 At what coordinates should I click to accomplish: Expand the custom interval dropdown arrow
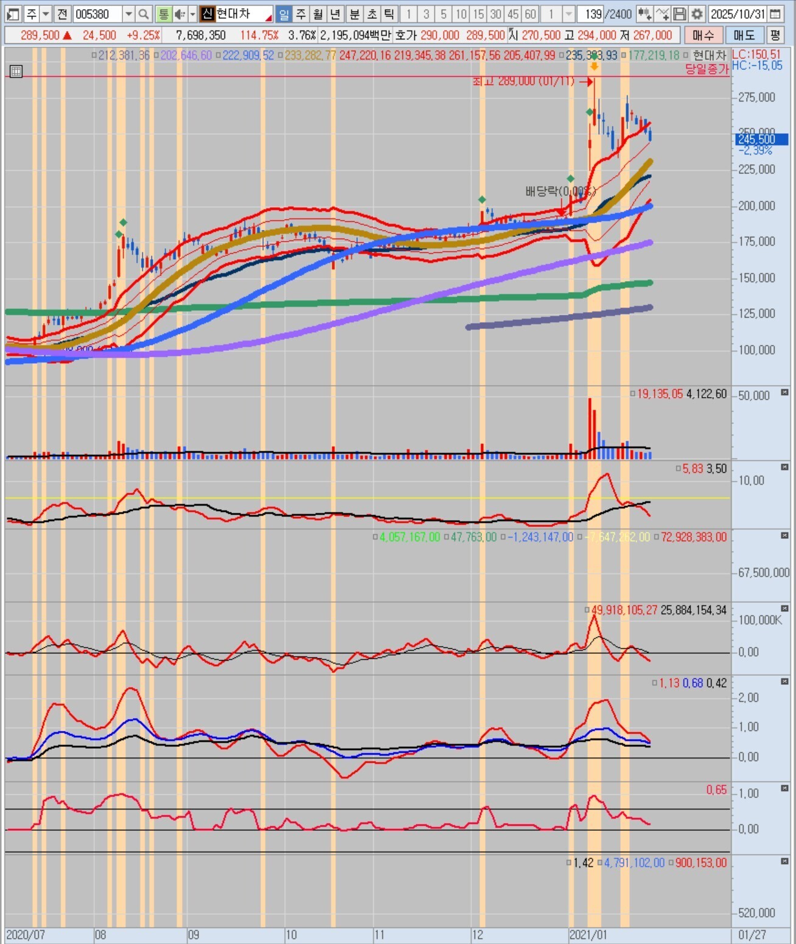click(569, 14)
